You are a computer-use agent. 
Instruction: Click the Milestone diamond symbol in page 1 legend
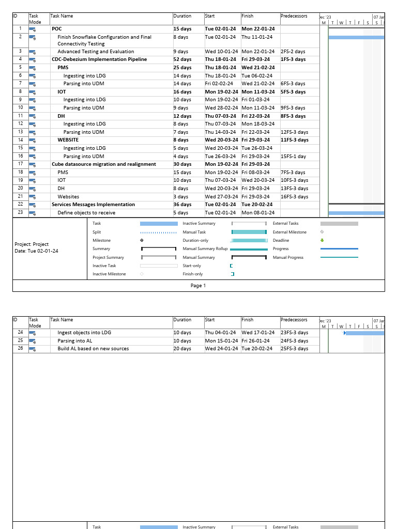142,241
